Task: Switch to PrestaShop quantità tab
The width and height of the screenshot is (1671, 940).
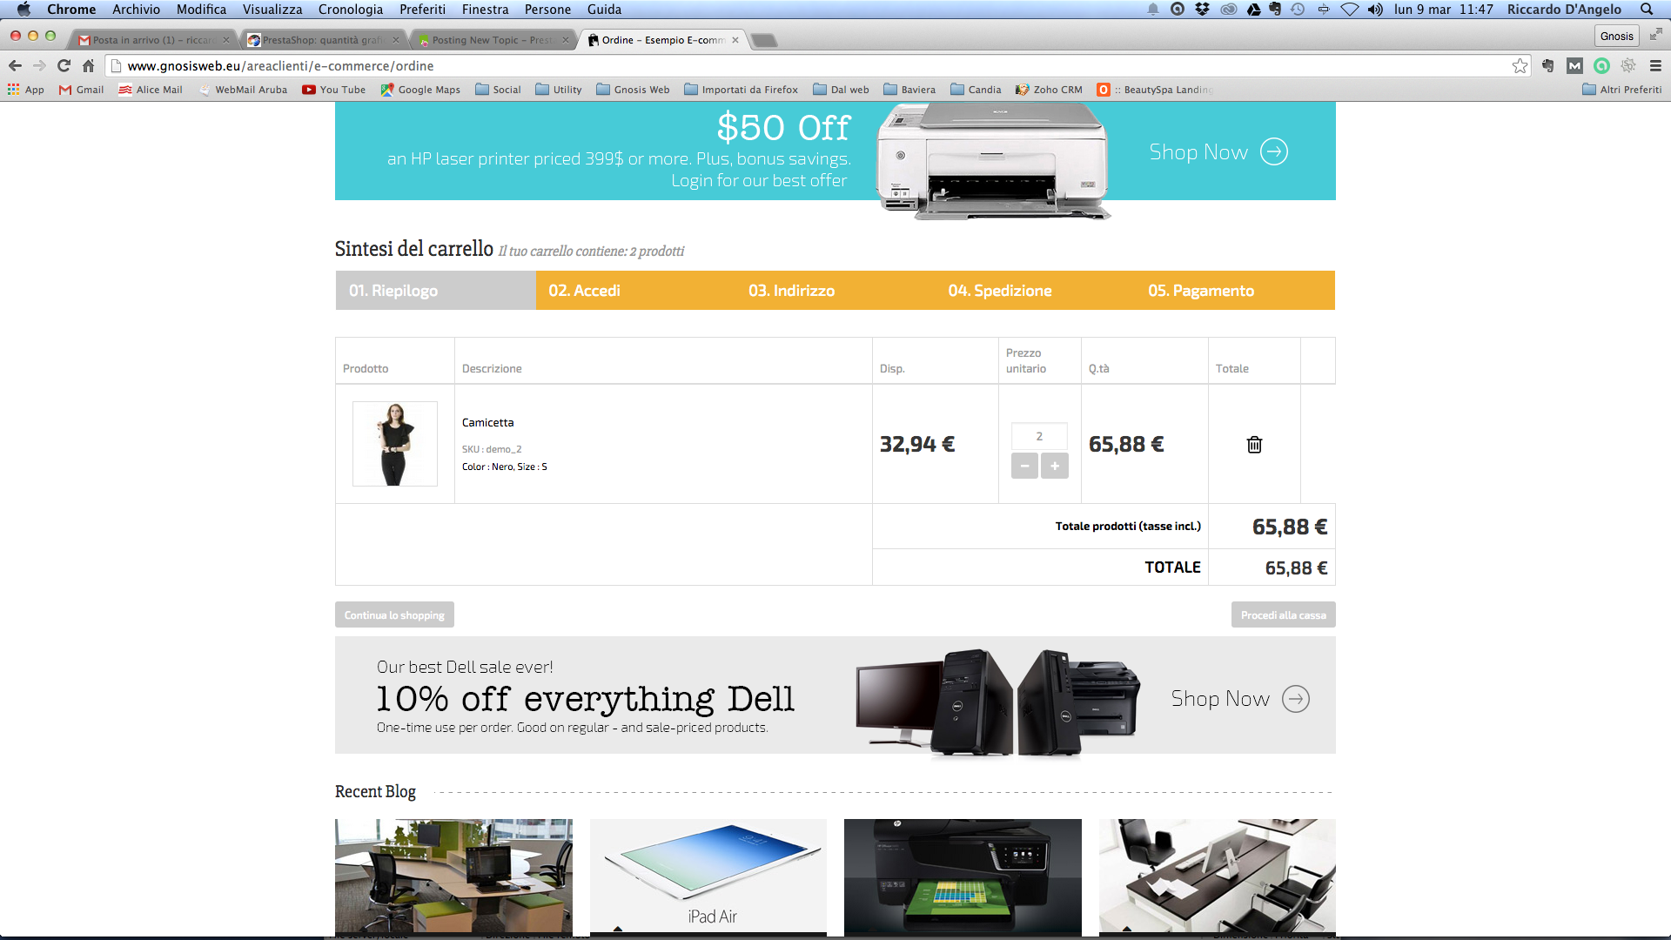Action: point(320,40)
